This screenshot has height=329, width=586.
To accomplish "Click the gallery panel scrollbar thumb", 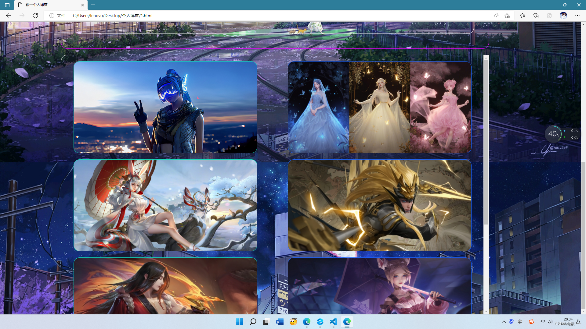I will point(486,143).
